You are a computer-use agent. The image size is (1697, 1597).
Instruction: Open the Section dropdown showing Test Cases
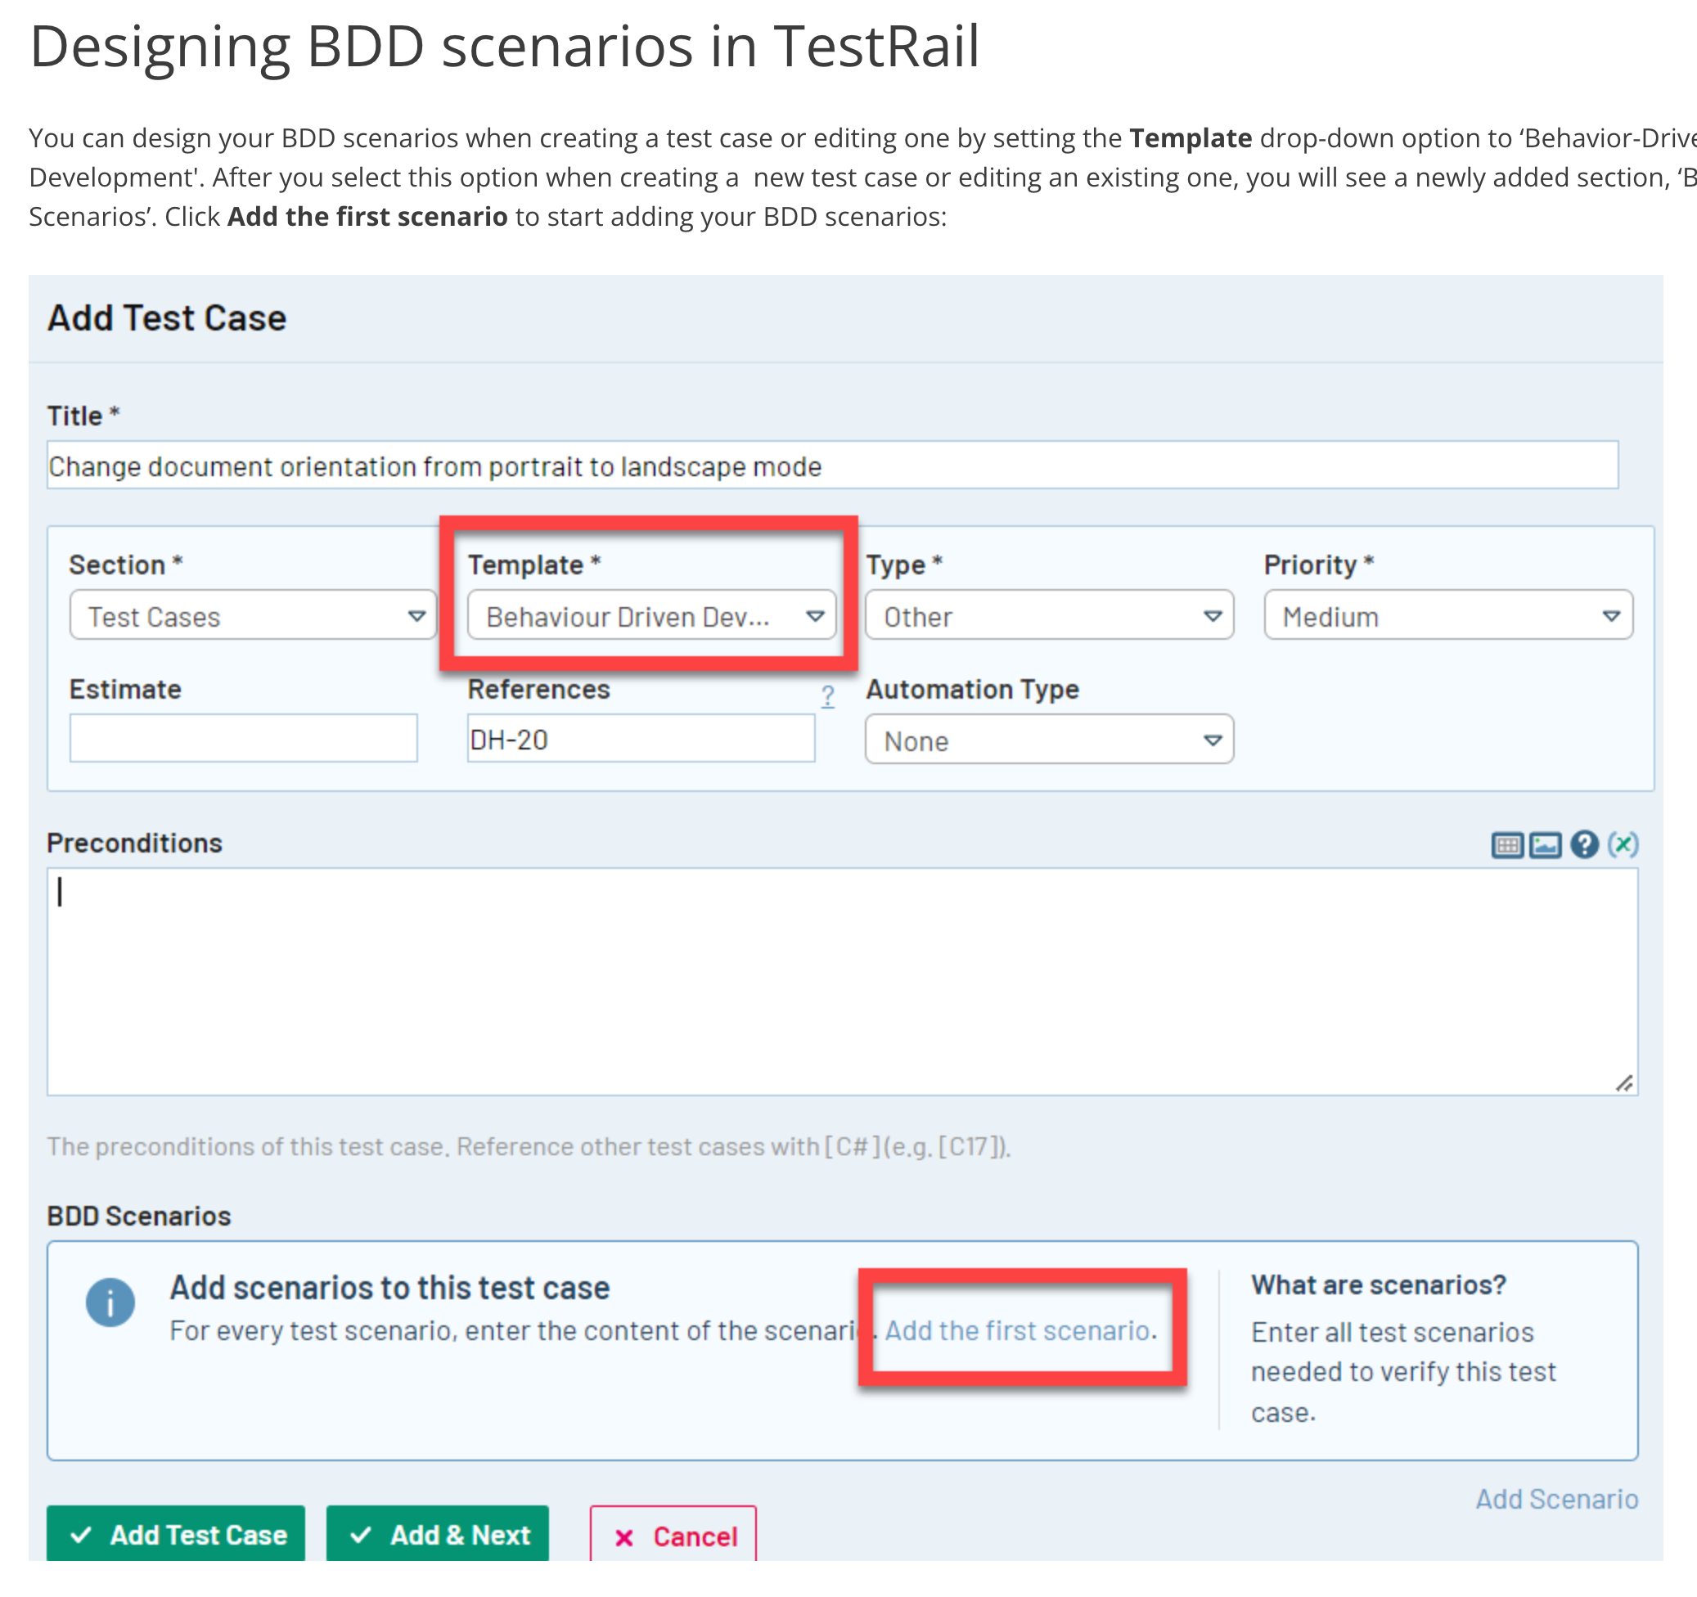tap(253, 614)
